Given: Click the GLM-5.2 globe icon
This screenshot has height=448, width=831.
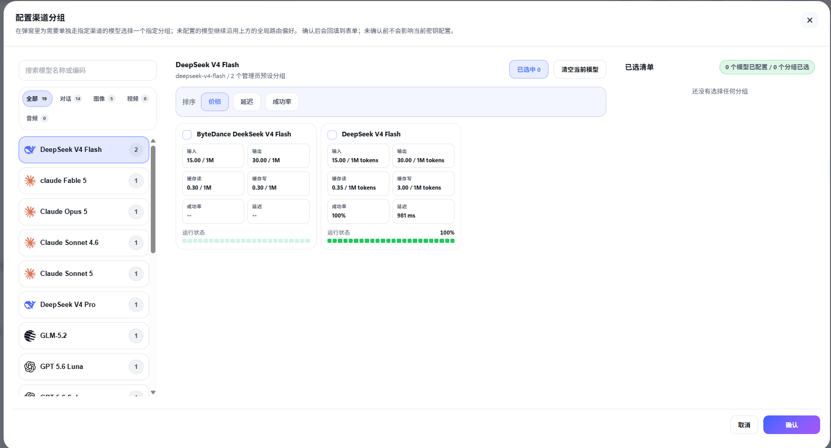Looking at the screenshot, I should [x=30, y=336].
